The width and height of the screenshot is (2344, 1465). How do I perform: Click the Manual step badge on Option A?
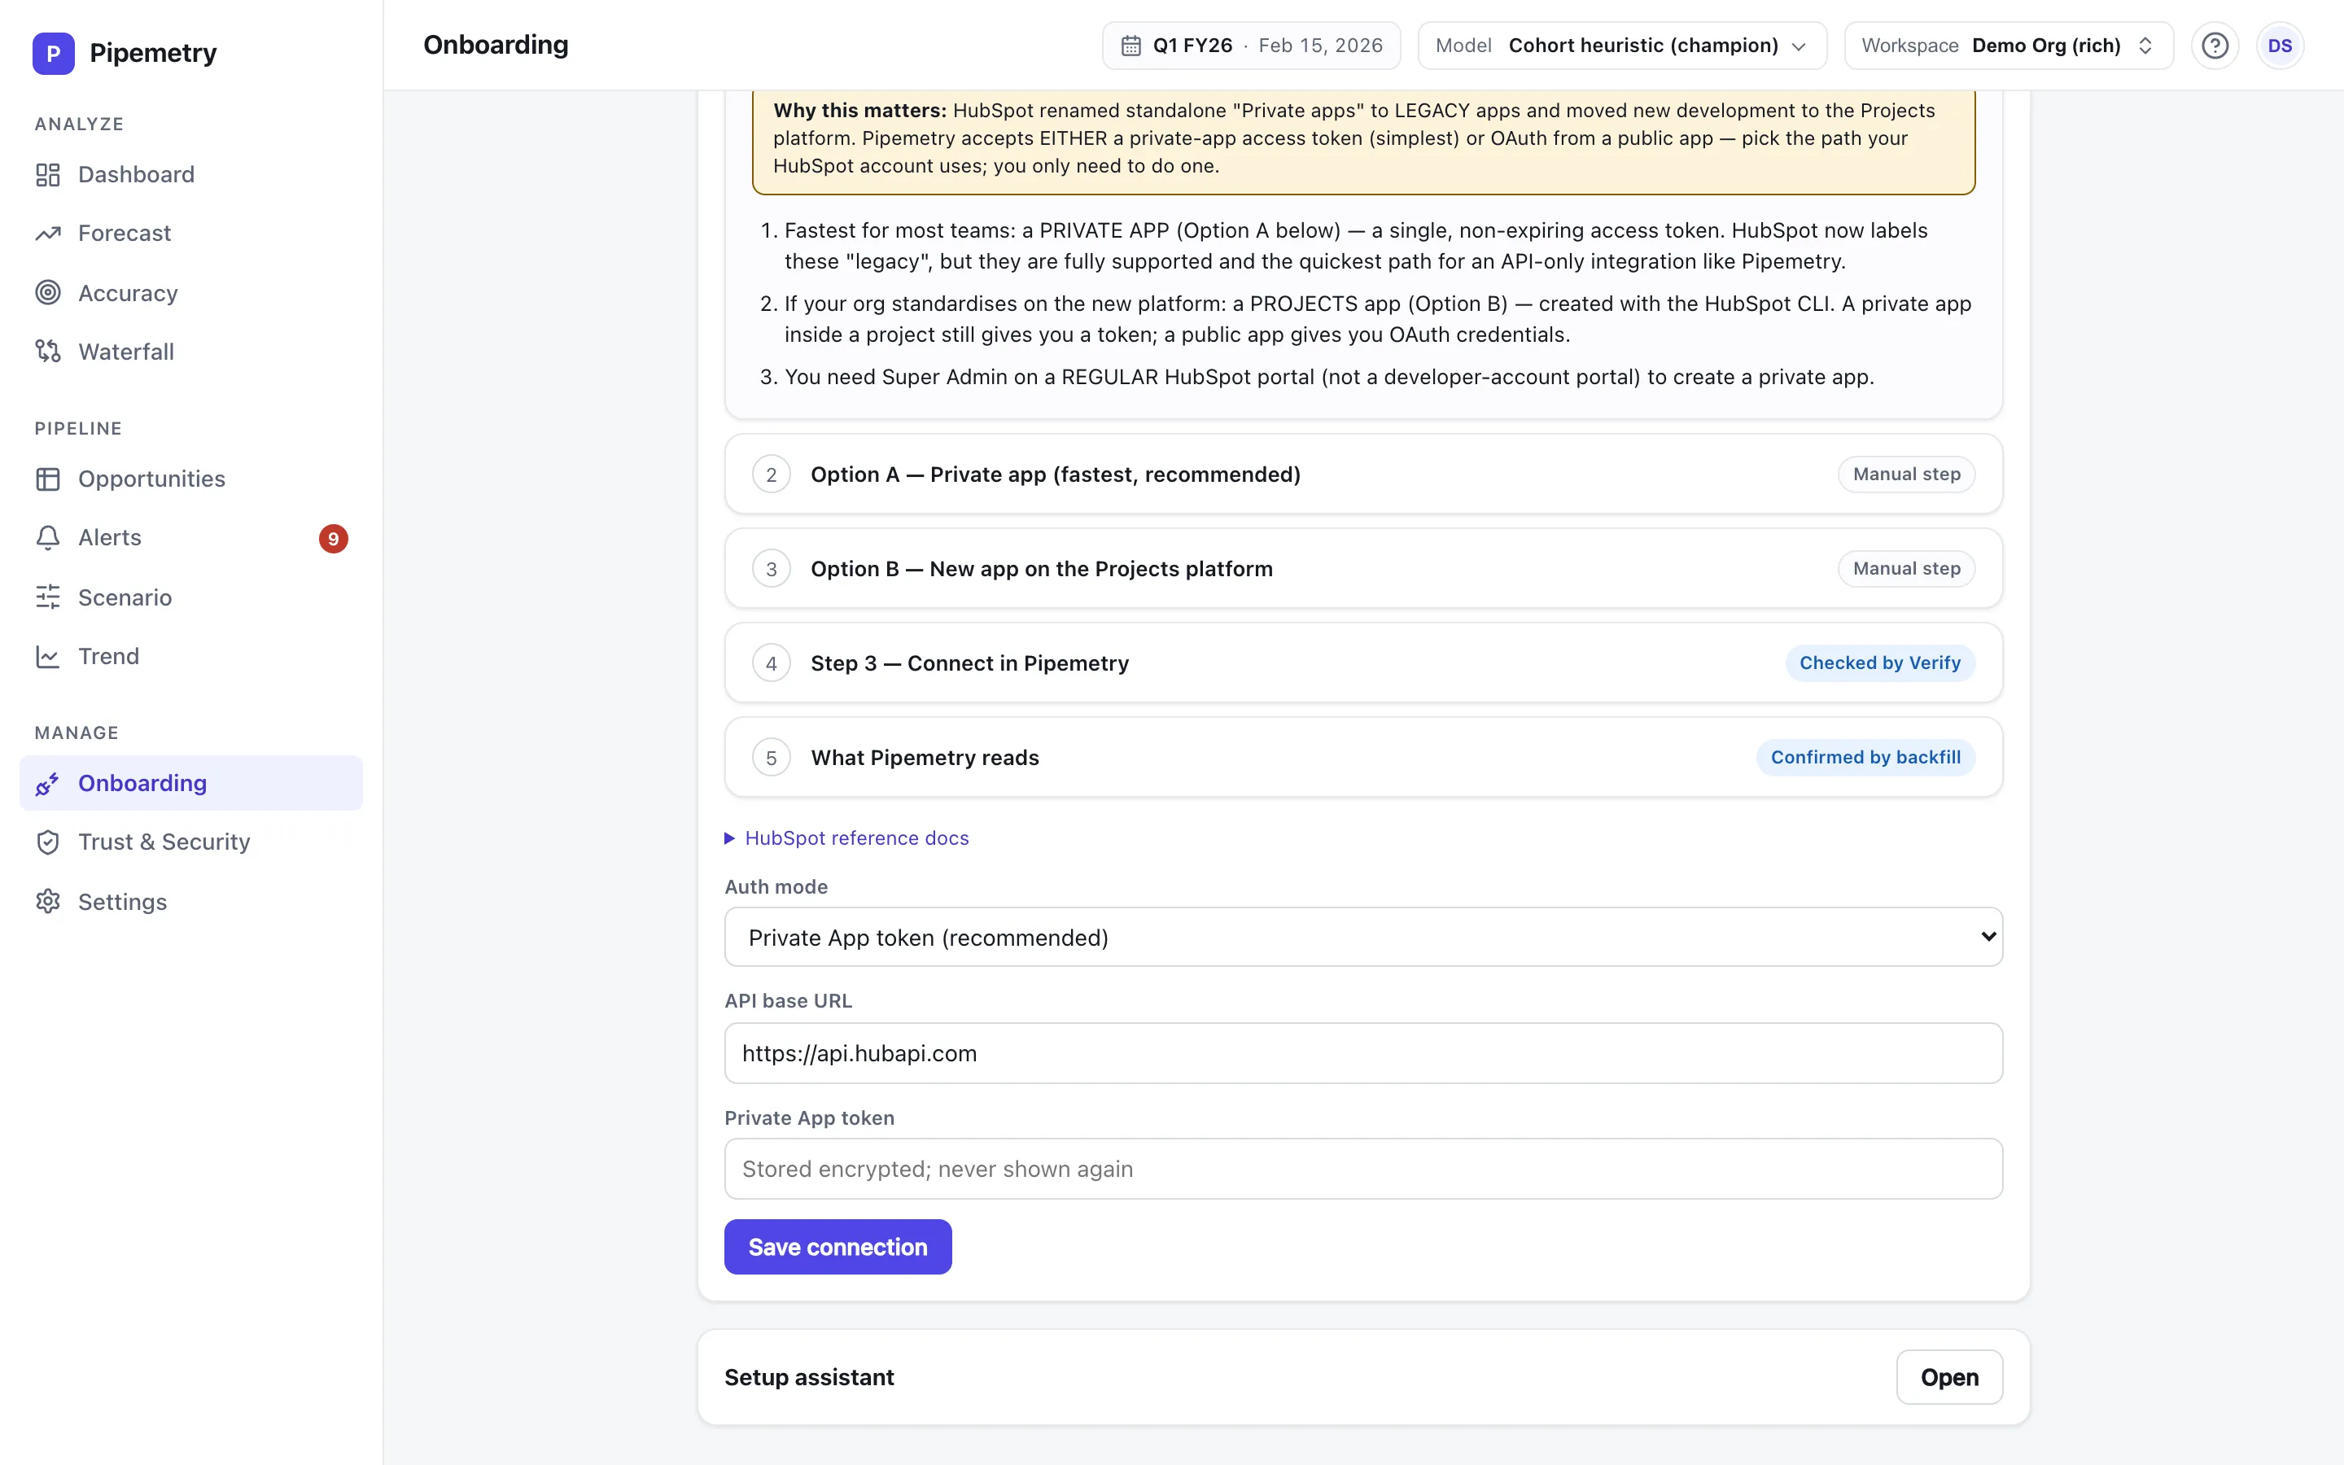[1906, 474]
